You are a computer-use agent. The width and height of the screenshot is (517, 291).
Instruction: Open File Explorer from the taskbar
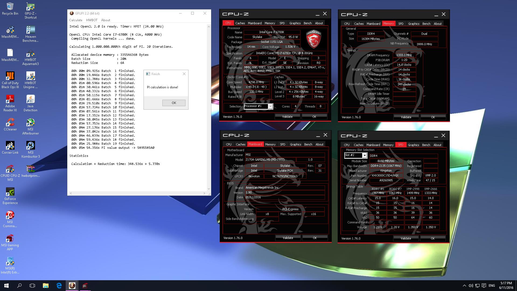click(46, 286)
